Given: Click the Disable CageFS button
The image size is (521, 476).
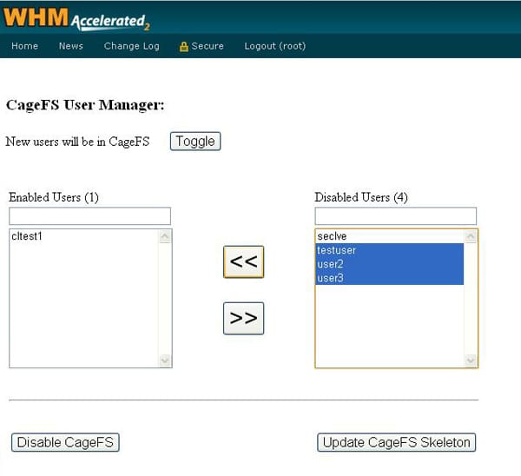Looking at the screenshot, I should (x=65, y=442).
